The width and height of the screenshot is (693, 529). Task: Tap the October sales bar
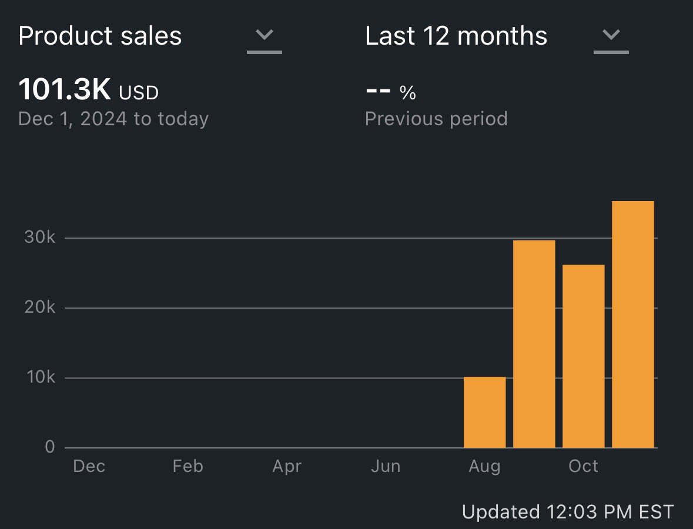coord(584,356)
